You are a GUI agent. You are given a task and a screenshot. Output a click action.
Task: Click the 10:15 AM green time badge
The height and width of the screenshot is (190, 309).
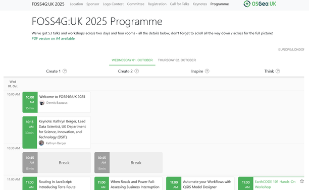click(30, 133)
